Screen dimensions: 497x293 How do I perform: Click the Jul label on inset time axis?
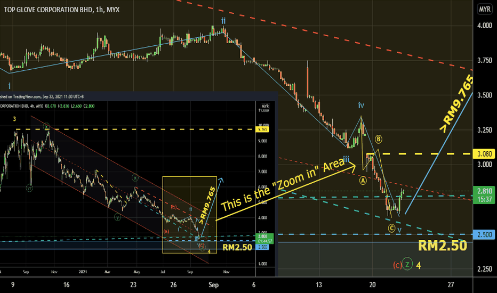point(163,272)
